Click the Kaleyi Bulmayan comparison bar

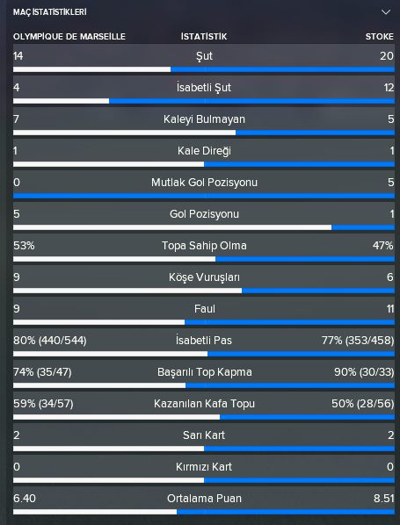click(204, 133)
